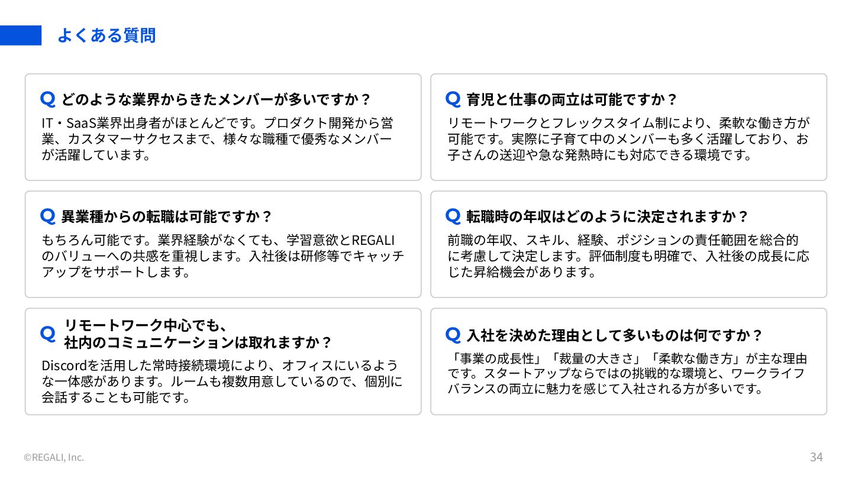Click the Q icon beside どのような業界 question
Viewport: 852px width, 479px height.
coord(48,99)
